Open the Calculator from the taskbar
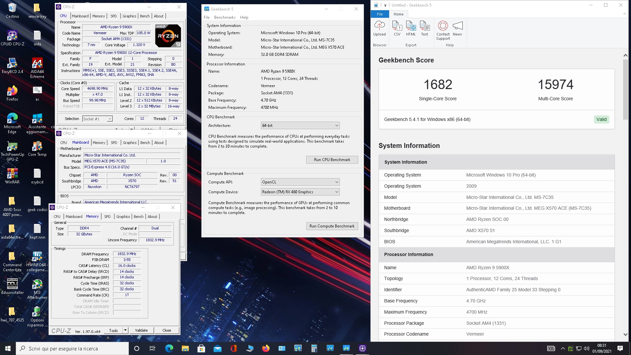This screenshot has height=355, width=631. (x=314, y=348)
